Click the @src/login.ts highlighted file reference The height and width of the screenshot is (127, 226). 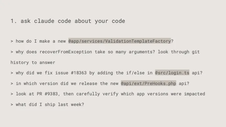pos(172,73)
